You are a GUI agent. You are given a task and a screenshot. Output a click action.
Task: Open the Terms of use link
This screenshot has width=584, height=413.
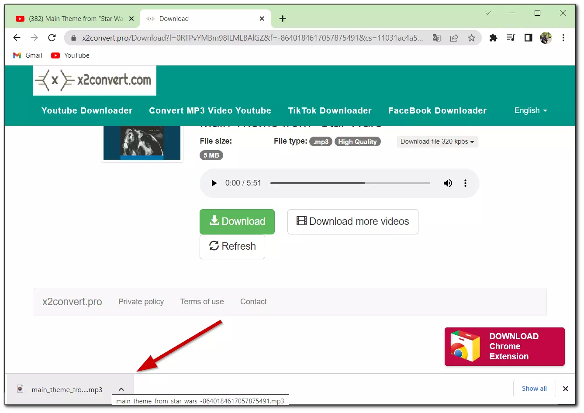click(202, 302)
